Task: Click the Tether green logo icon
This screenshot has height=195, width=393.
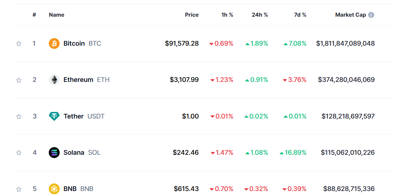Action: [x=54, y=116]
